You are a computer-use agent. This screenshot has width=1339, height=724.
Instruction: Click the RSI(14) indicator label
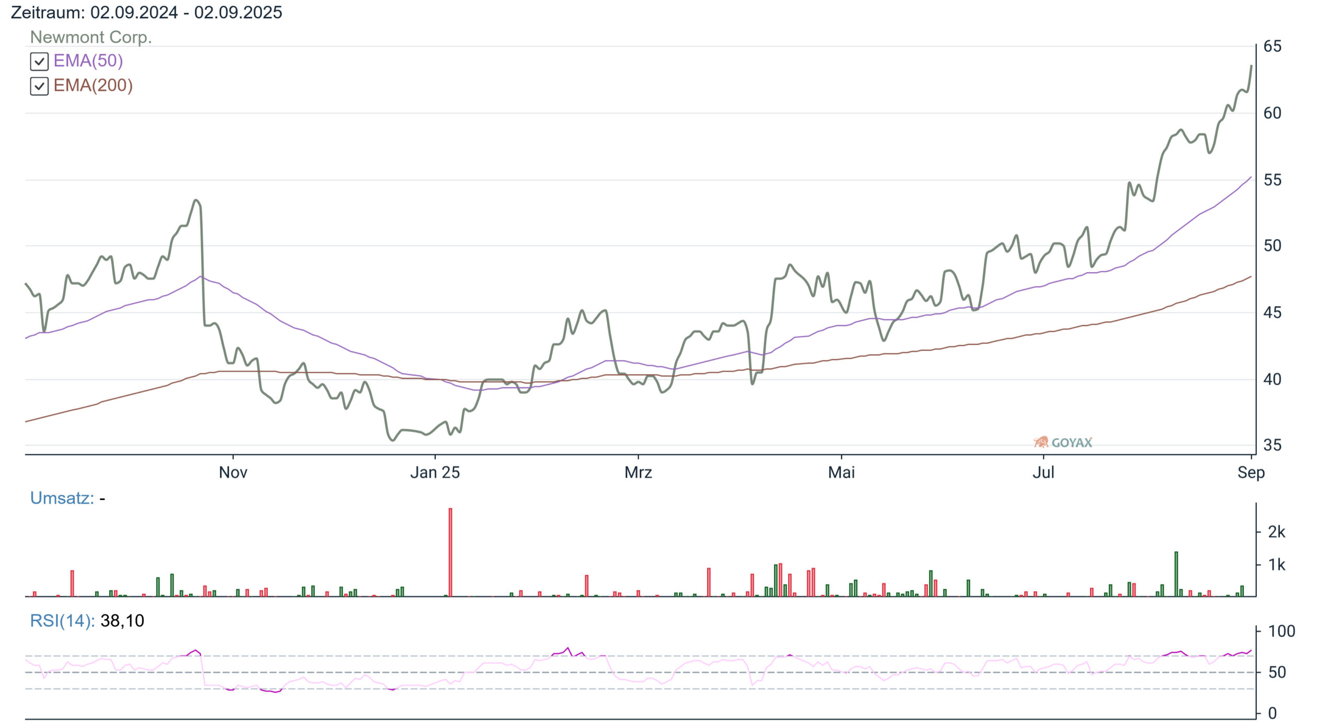(63, 621)
